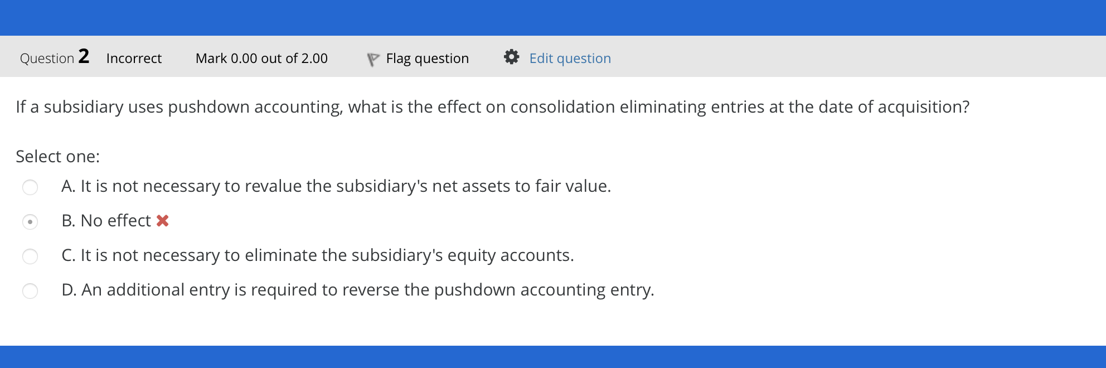
Task: Click the incorrect-answer cross icon
Action: [x=163, y=220]
